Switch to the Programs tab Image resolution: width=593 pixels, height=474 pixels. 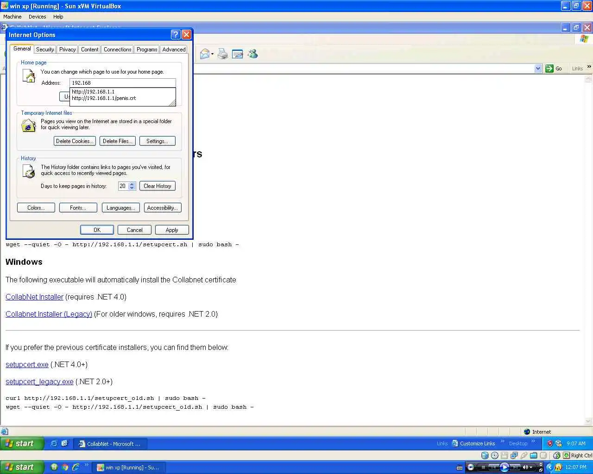[x=147, y=50]
